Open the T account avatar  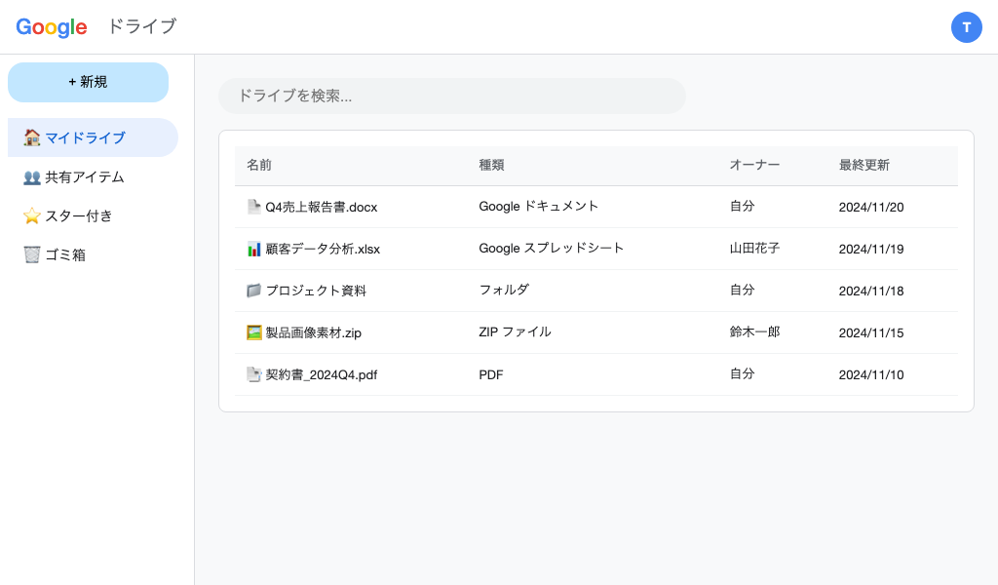point(967,27)
